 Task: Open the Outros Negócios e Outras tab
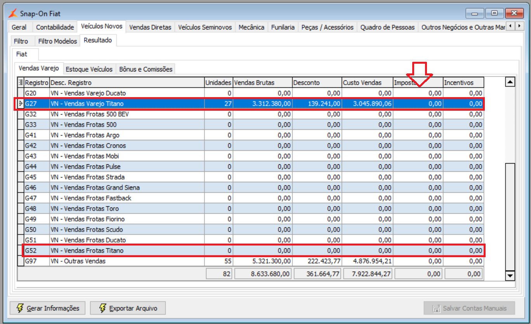pos(462,27)
